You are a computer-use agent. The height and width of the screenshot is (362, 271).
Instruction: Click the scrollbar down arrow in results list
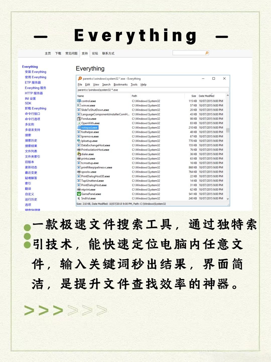(228, 199)
